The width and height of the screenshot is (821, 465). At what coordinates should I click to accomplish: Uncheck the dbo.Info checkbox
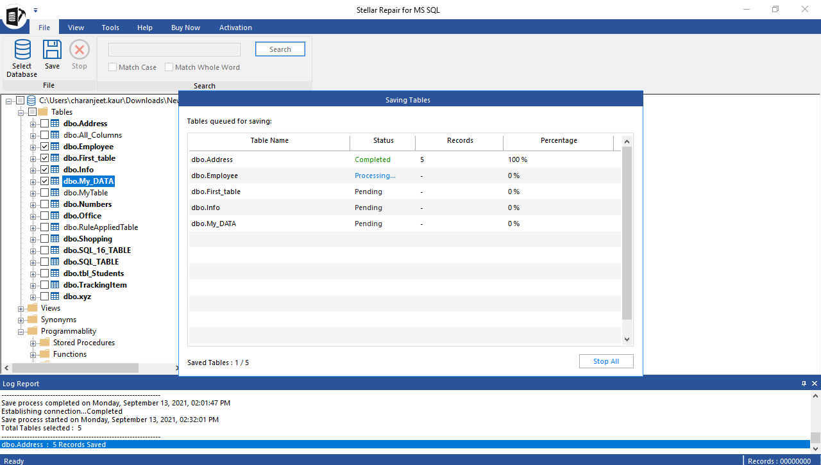tap(44, 170)
